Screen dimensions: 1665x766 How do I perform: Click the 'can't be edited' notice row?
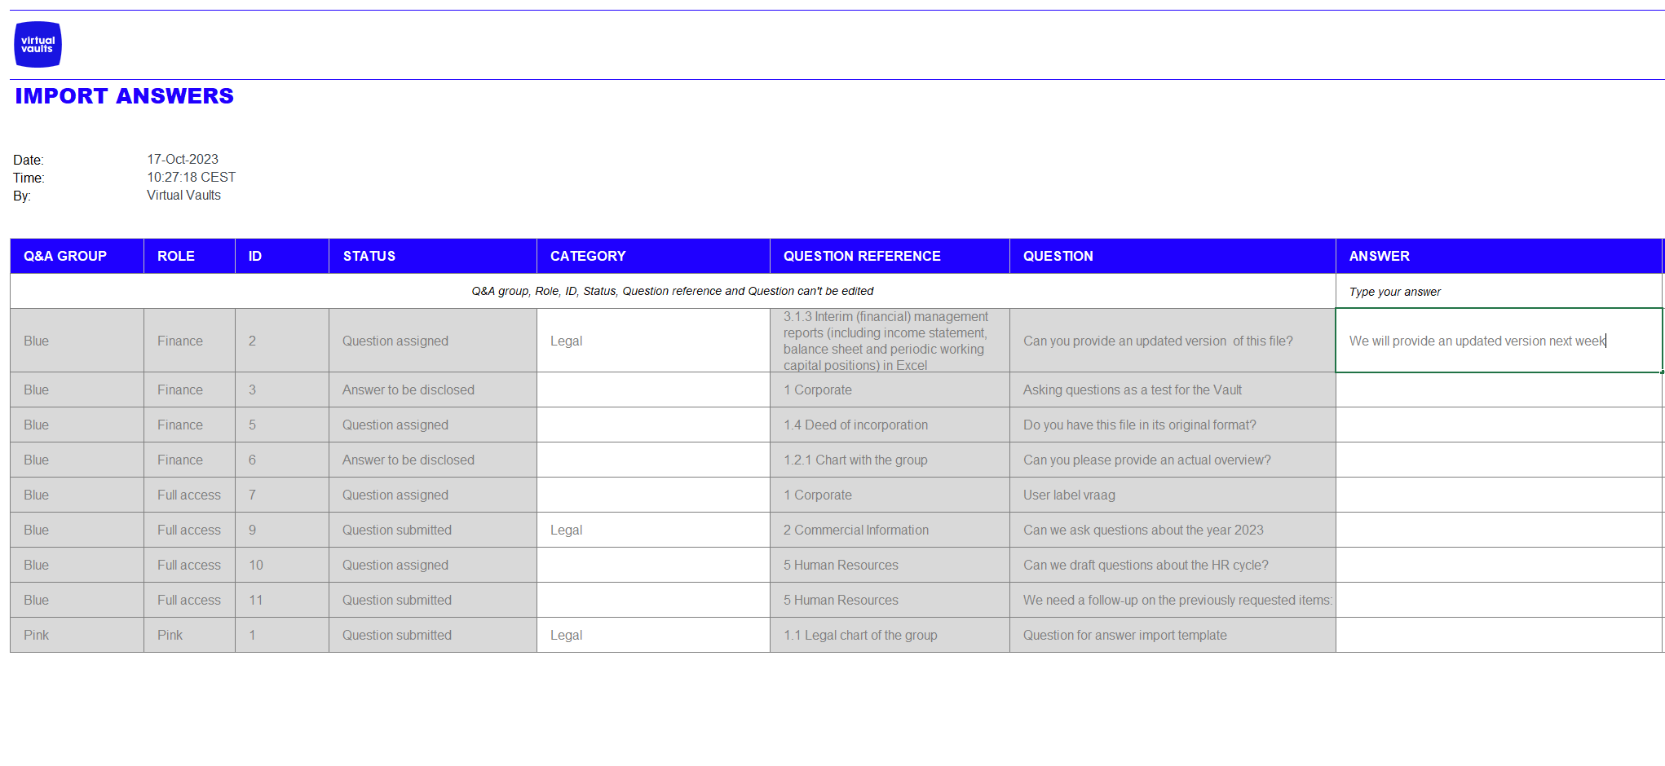coord(673,292)
